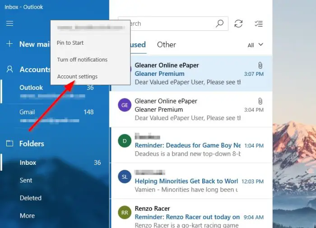Open the Sent folder
Image resolution: width=316 pixels, height=228 pixels.
pyautogui.click(x=55, y=180)
